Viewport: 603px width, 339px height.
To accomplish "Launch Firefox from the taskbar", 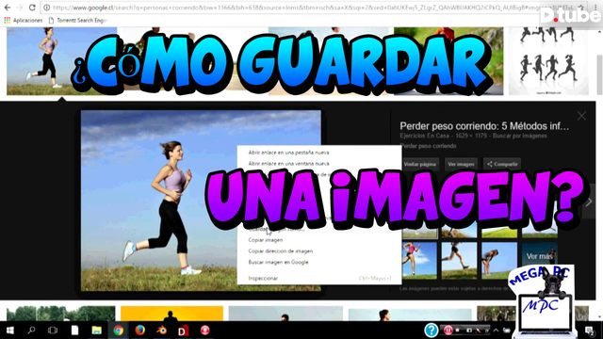I will click(140, 331).
